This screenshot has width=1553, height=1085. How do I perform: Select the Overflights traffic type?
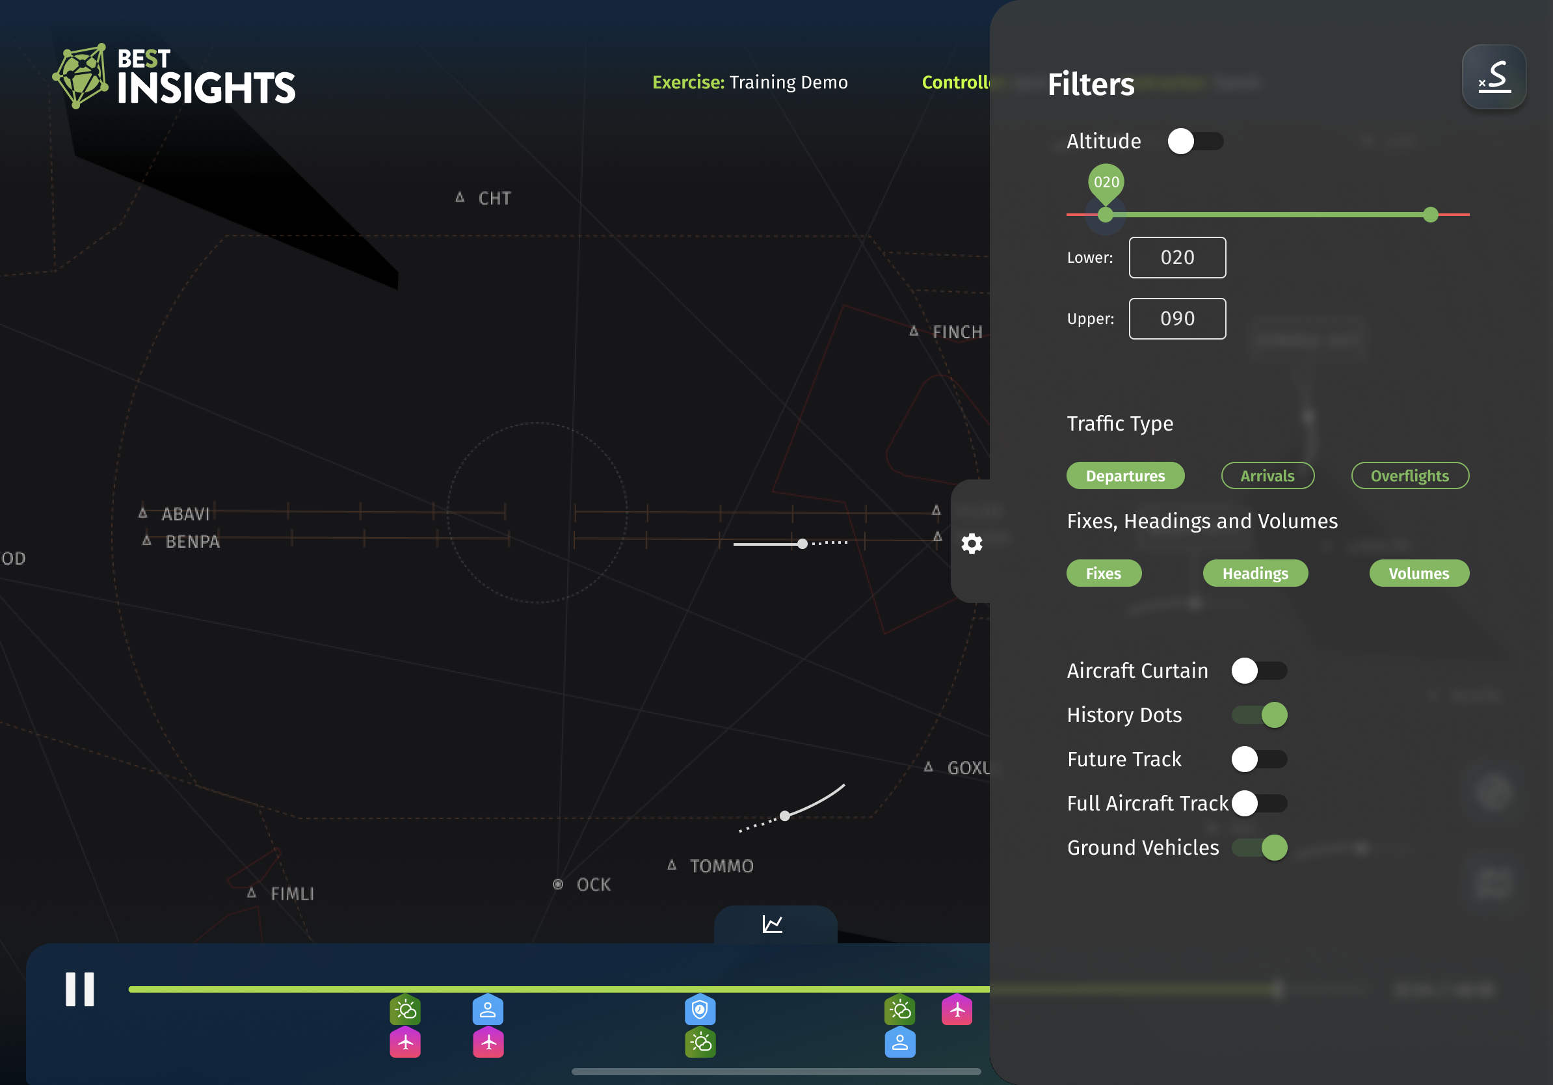1410,476
